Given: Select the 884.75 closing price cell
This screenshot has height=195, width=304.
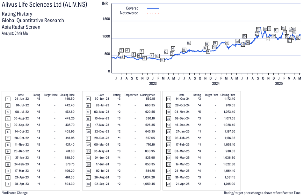Looking at the screenshot, I should [x=150, y=171].
